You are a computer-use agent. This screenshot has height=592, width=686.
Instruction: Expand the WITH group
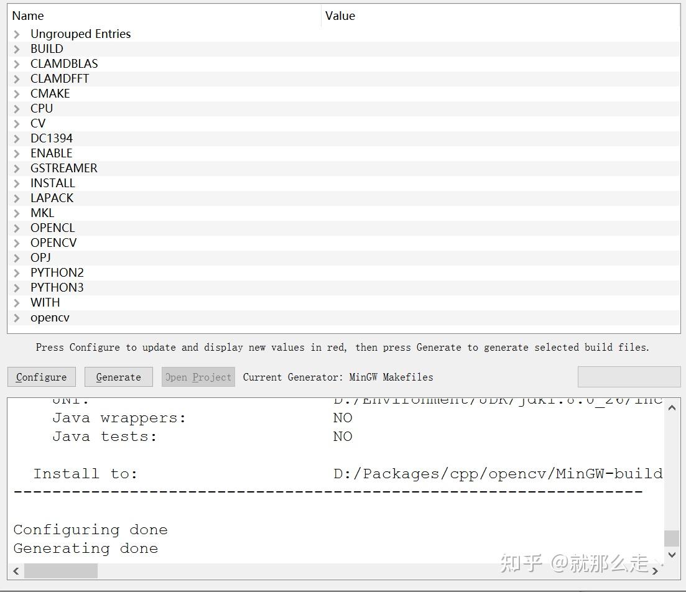coord(17,302)
